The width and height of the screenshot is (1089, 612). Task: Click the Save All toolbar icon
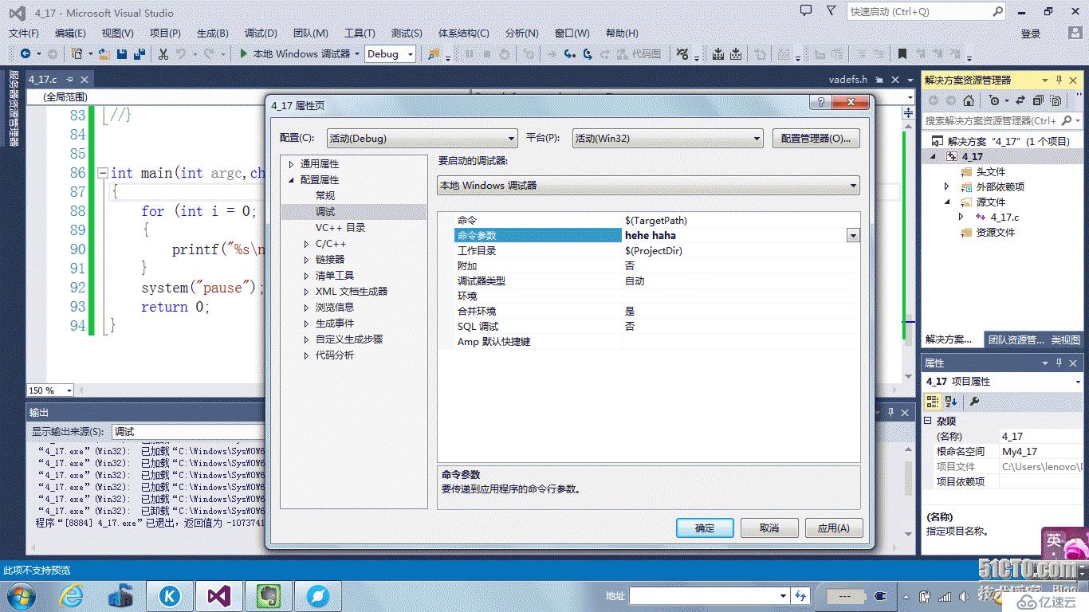click(x=139, y=53)
